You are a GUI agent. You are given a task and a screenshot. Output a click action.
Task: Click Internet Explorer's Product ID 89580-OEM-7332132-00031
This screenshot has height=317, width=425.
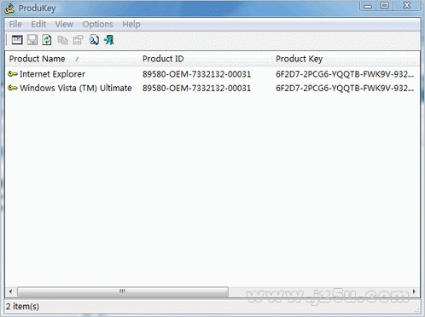pyautogui.click(x=196, y=74)
